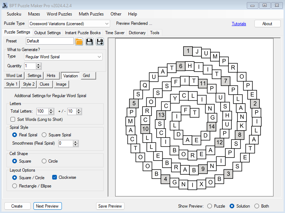
Task: Click the BPT app icon in title bar
Action: pyautogui.click(x=4, y=5)
